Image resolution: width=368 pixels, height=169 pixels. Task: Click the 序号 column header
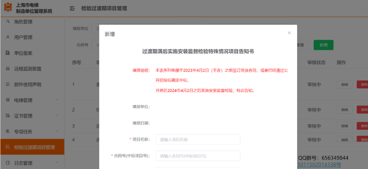77,62
